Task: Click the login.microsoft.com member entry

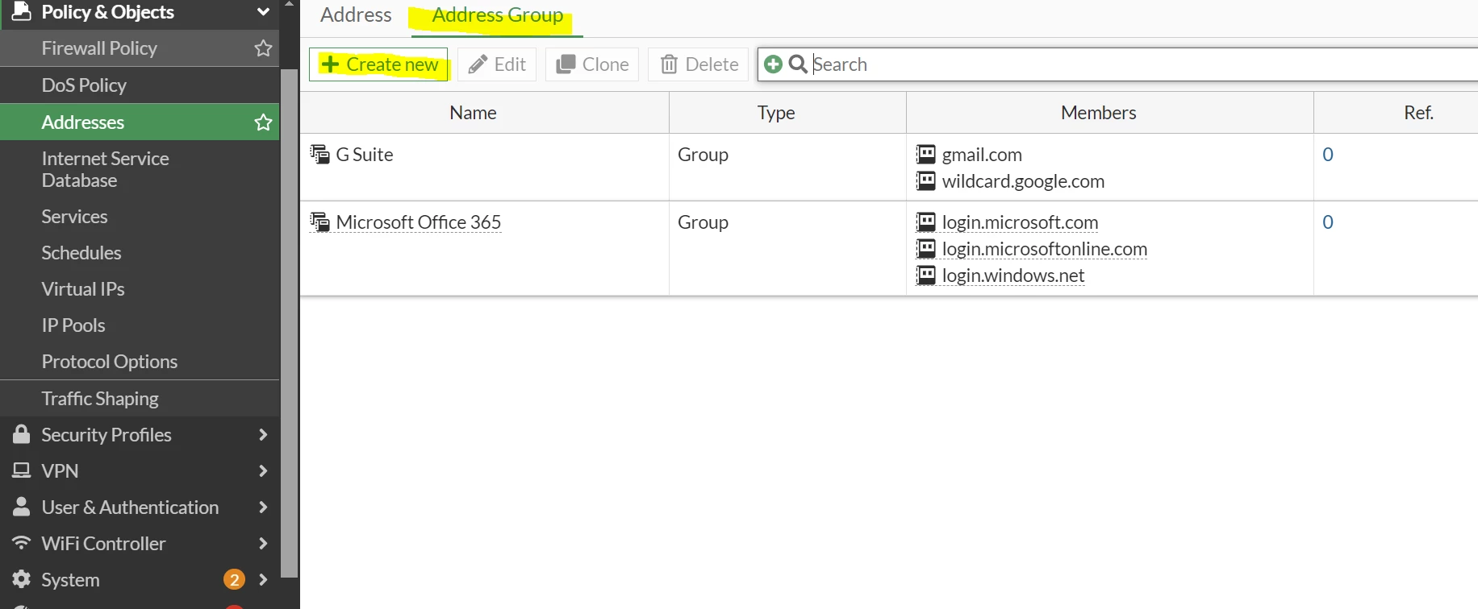Action: coord(1020,222)
